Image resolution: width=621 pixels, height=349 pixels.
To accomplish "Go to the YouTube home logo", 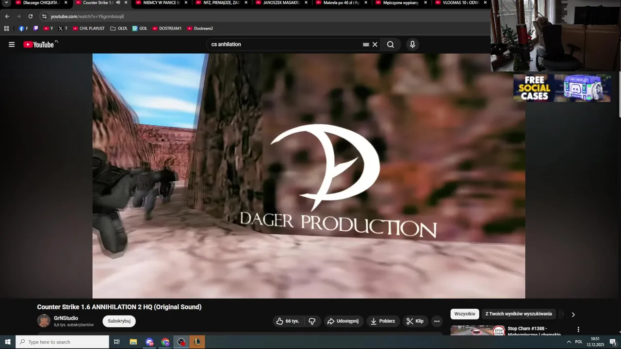I will click(38, 45).
